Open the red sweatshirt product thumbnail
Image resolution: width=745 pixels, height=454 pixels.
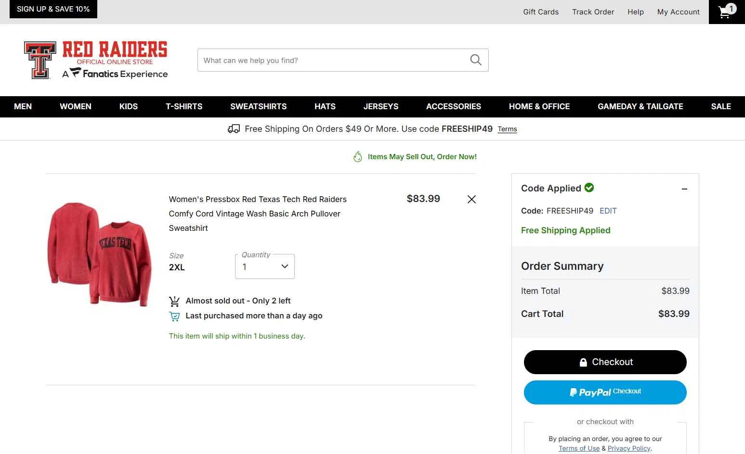coord(100,254)
